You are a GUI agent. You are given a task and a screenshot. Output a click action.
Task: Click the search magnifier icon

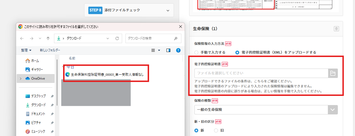click(x=176, y=38)
